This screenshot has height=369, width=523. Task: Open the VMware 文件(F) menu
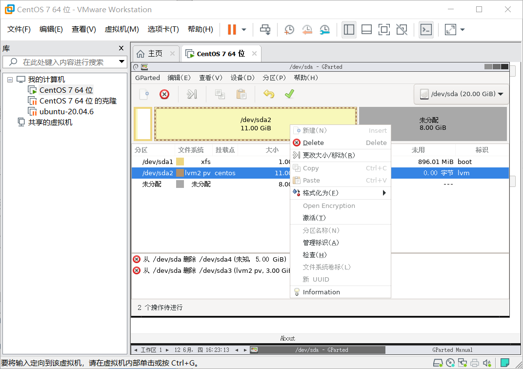point(19,29)
